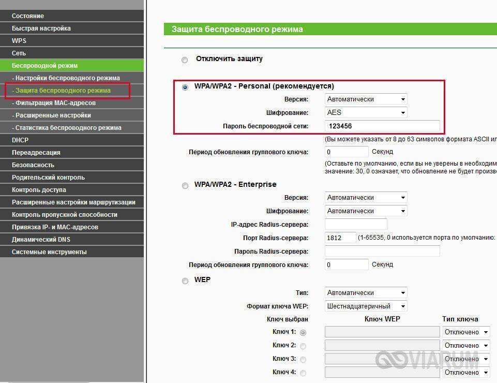This screenshot has height=383, width=497.
Task: Select WPA/WPA2 - Personal radio option
Action: click(185, 87)
